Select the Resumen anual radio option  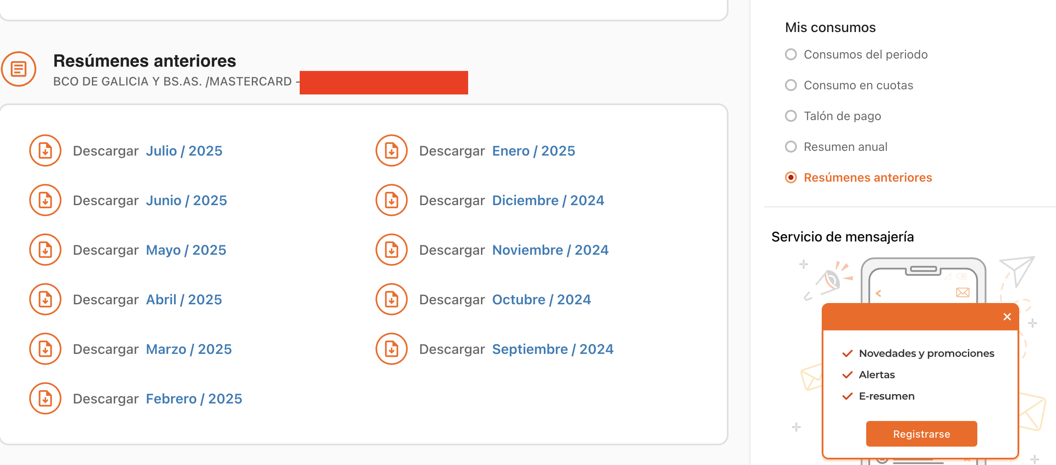pyautogui.click(x=791, y=147)
